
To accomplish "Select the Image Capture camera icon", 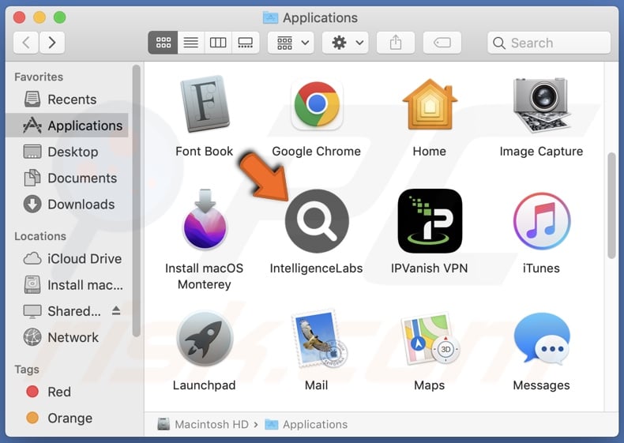I will click(541, 105).
